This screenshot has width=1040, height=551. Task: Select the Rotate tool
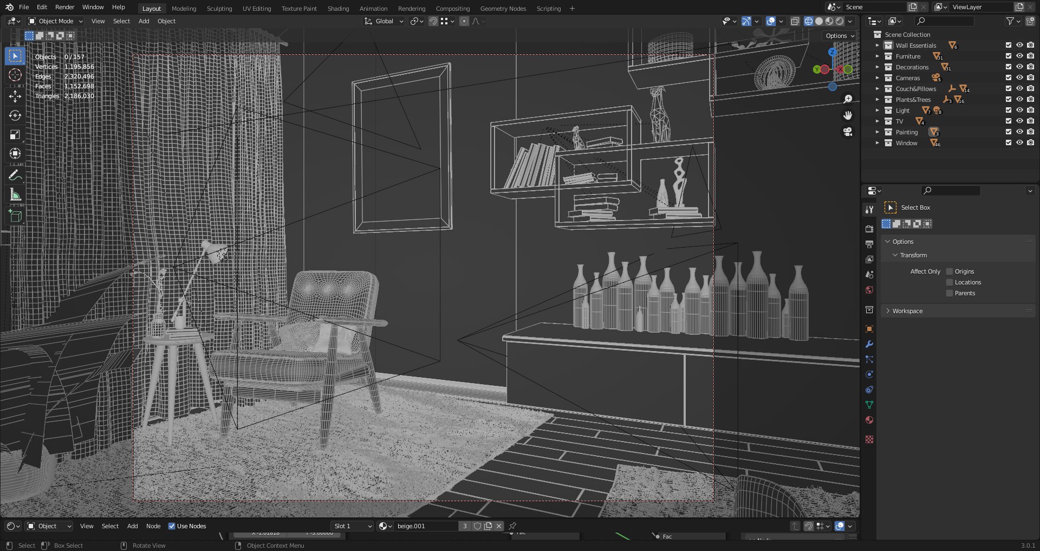click(x=15, y=115)
